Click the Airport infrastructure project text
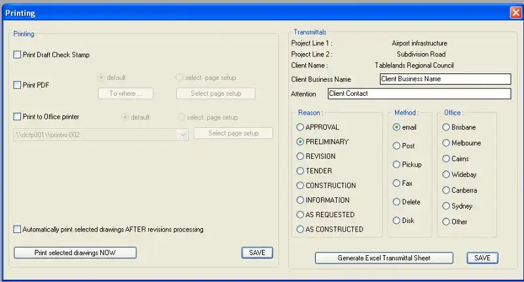 pyautogui.click(x=419, y=43)
